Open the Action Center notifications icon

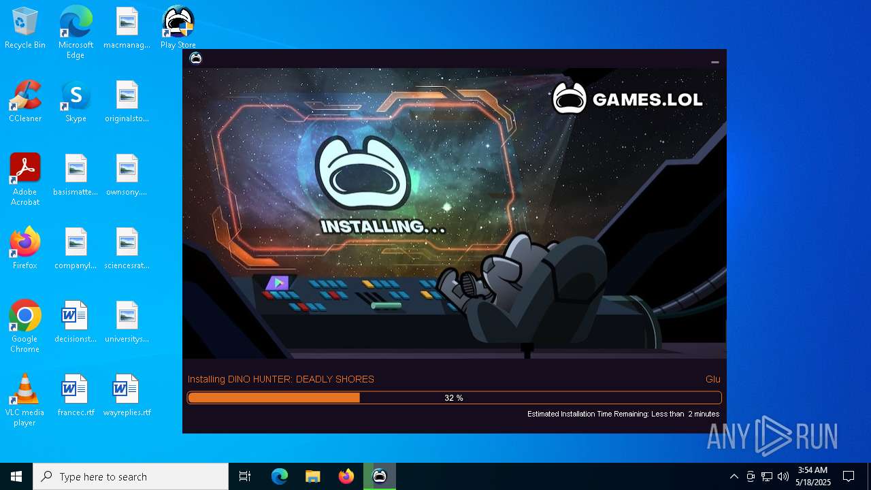click(x=849, y=476)
